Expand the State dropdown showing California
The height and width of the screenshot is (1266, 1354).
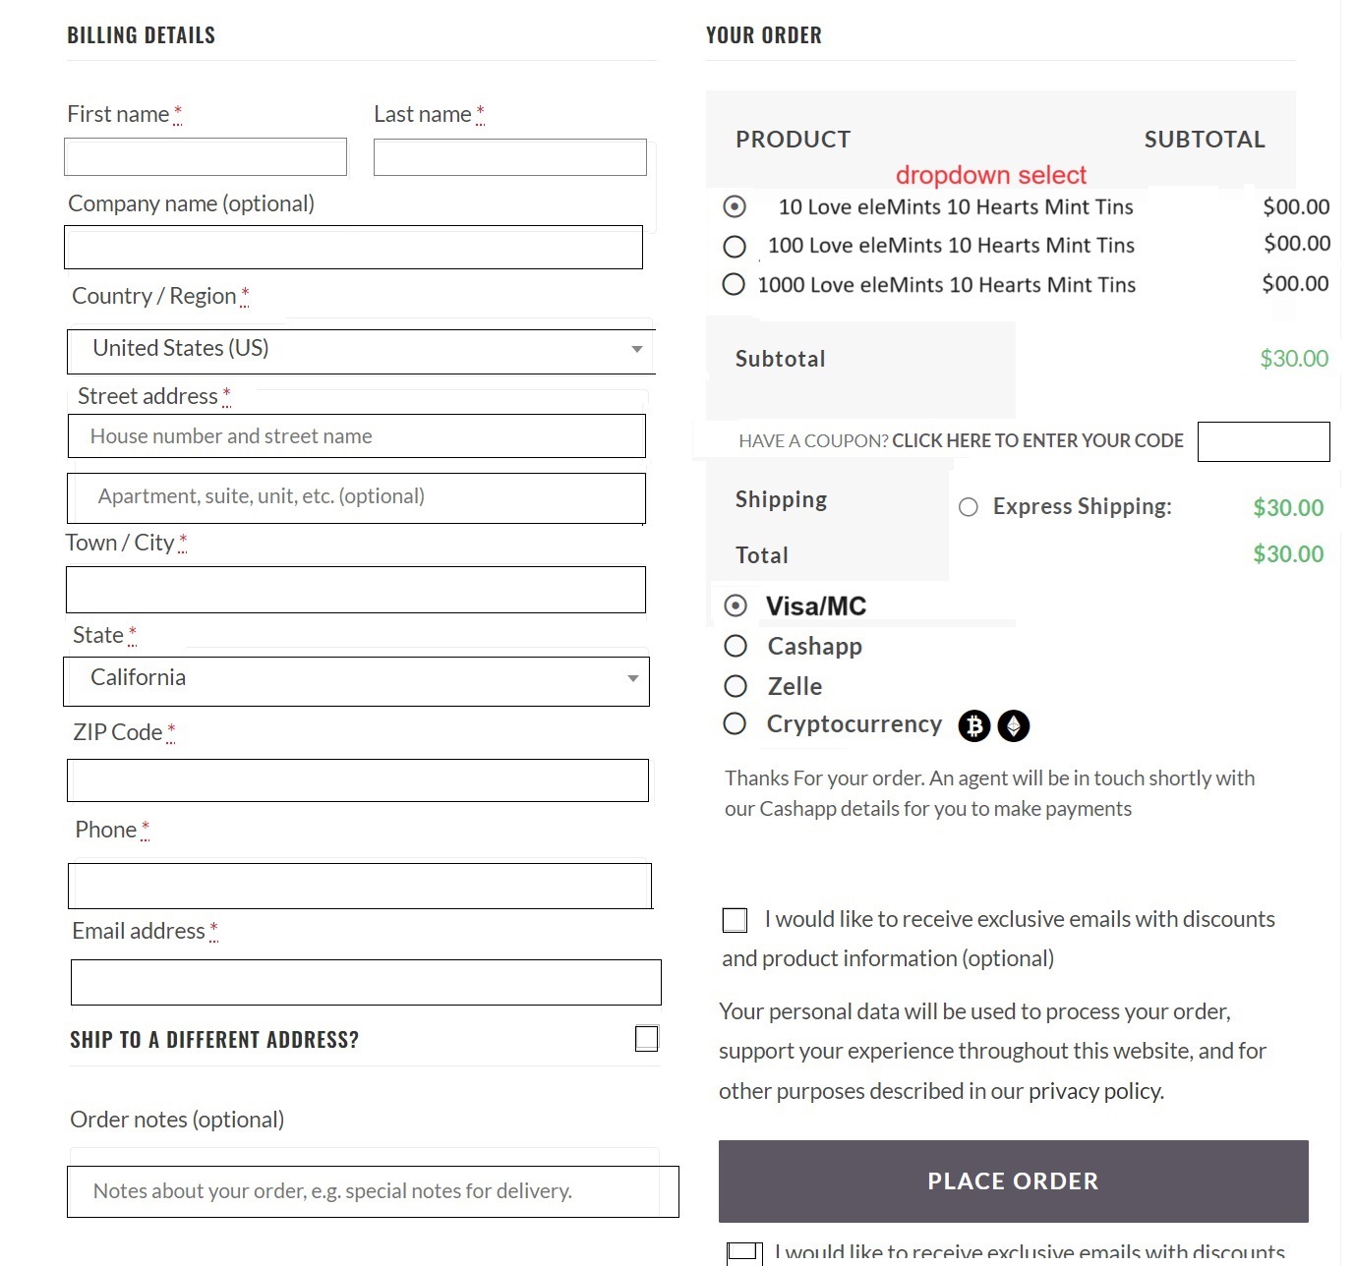click(x=356, y=680)
